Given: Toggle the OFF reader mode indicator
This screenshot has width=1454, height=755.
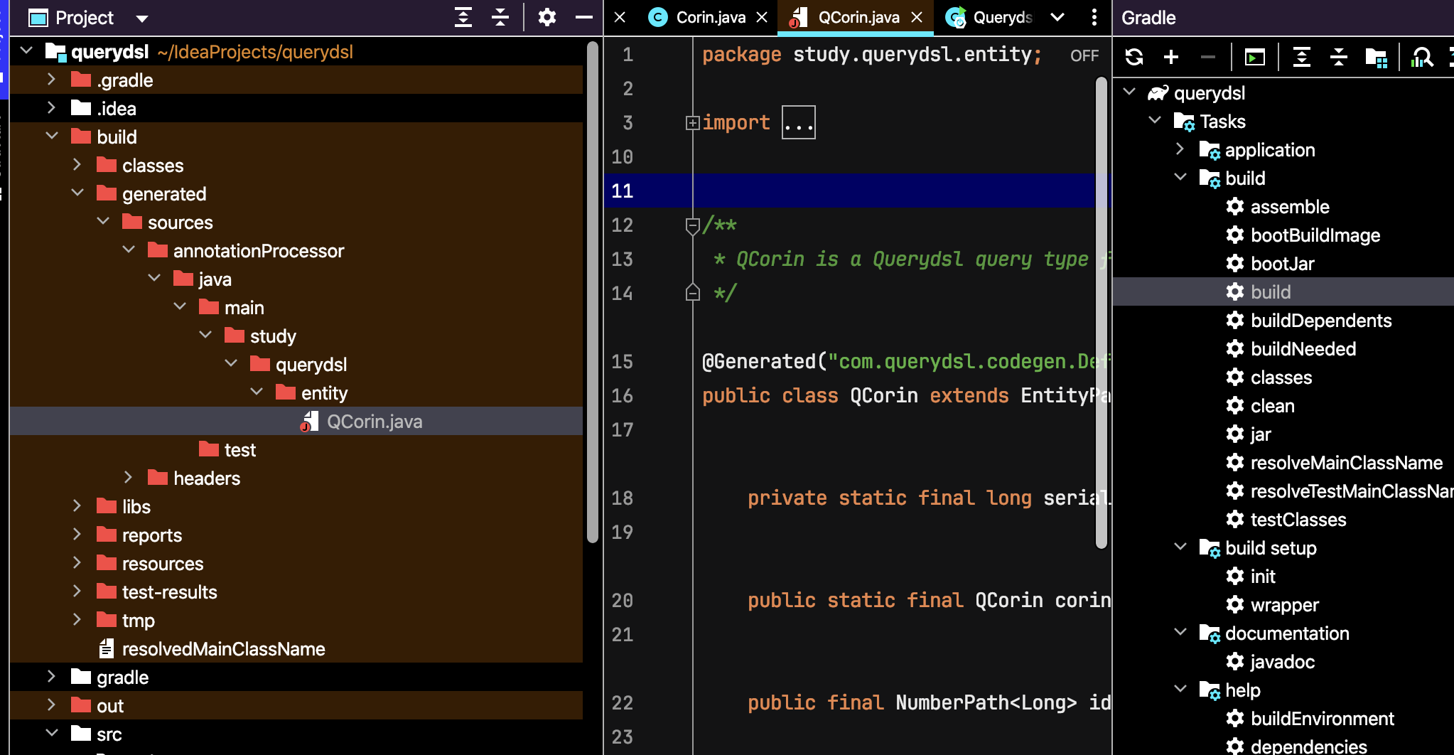Looking at the screenshot, I should pos(1084,55).
